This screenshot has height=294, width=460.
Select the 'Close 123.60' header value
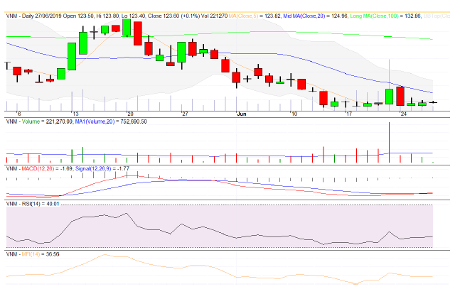click(164, 16)
